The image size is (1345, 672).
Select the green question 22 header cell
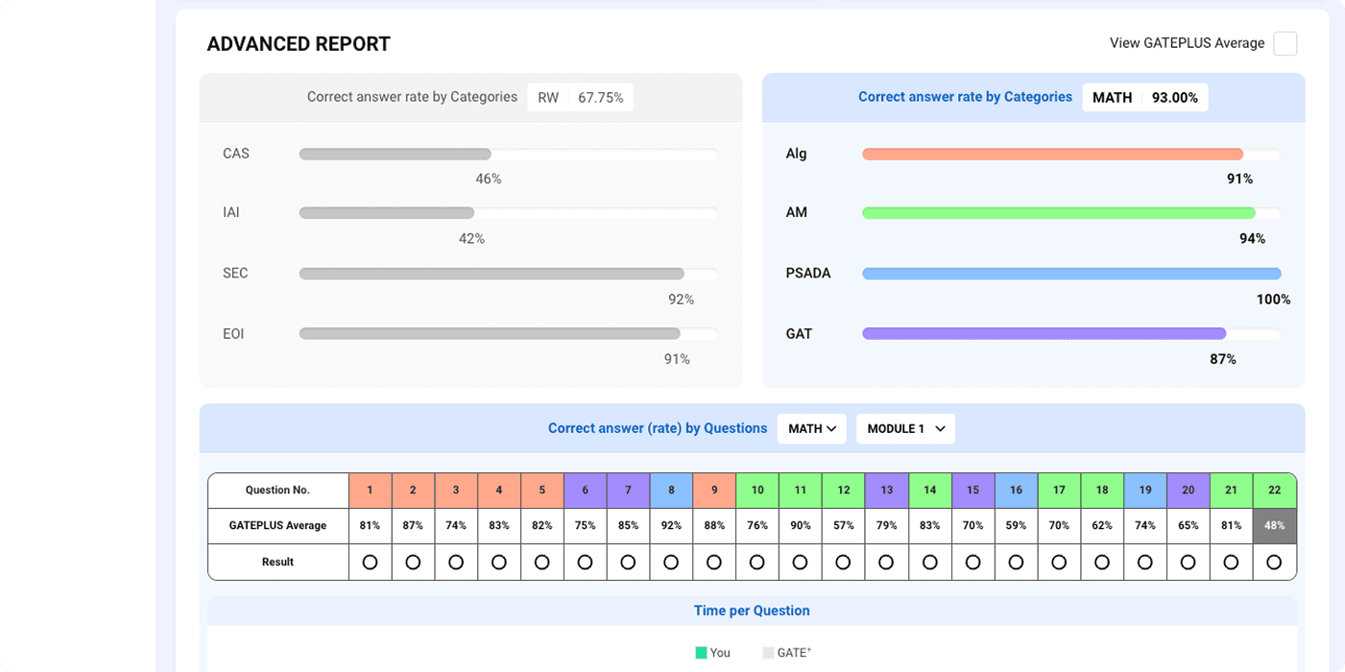(1274, 490)
